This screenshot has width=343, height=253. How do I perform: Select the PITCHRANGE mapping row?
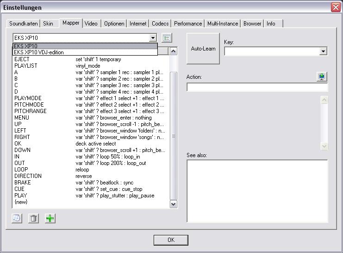[91, 111]
